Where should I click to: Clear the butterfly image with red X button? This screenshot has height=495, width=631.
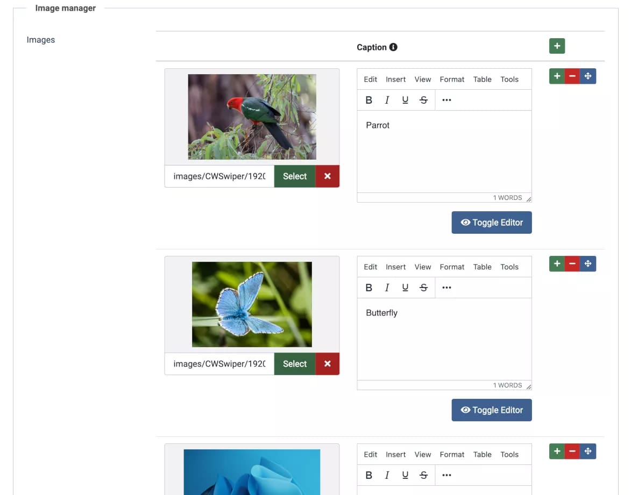coord(327,364)
